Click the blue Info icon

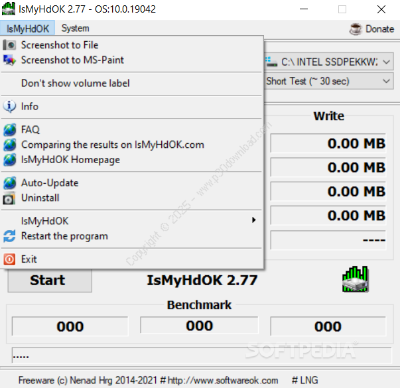point(9,106)
